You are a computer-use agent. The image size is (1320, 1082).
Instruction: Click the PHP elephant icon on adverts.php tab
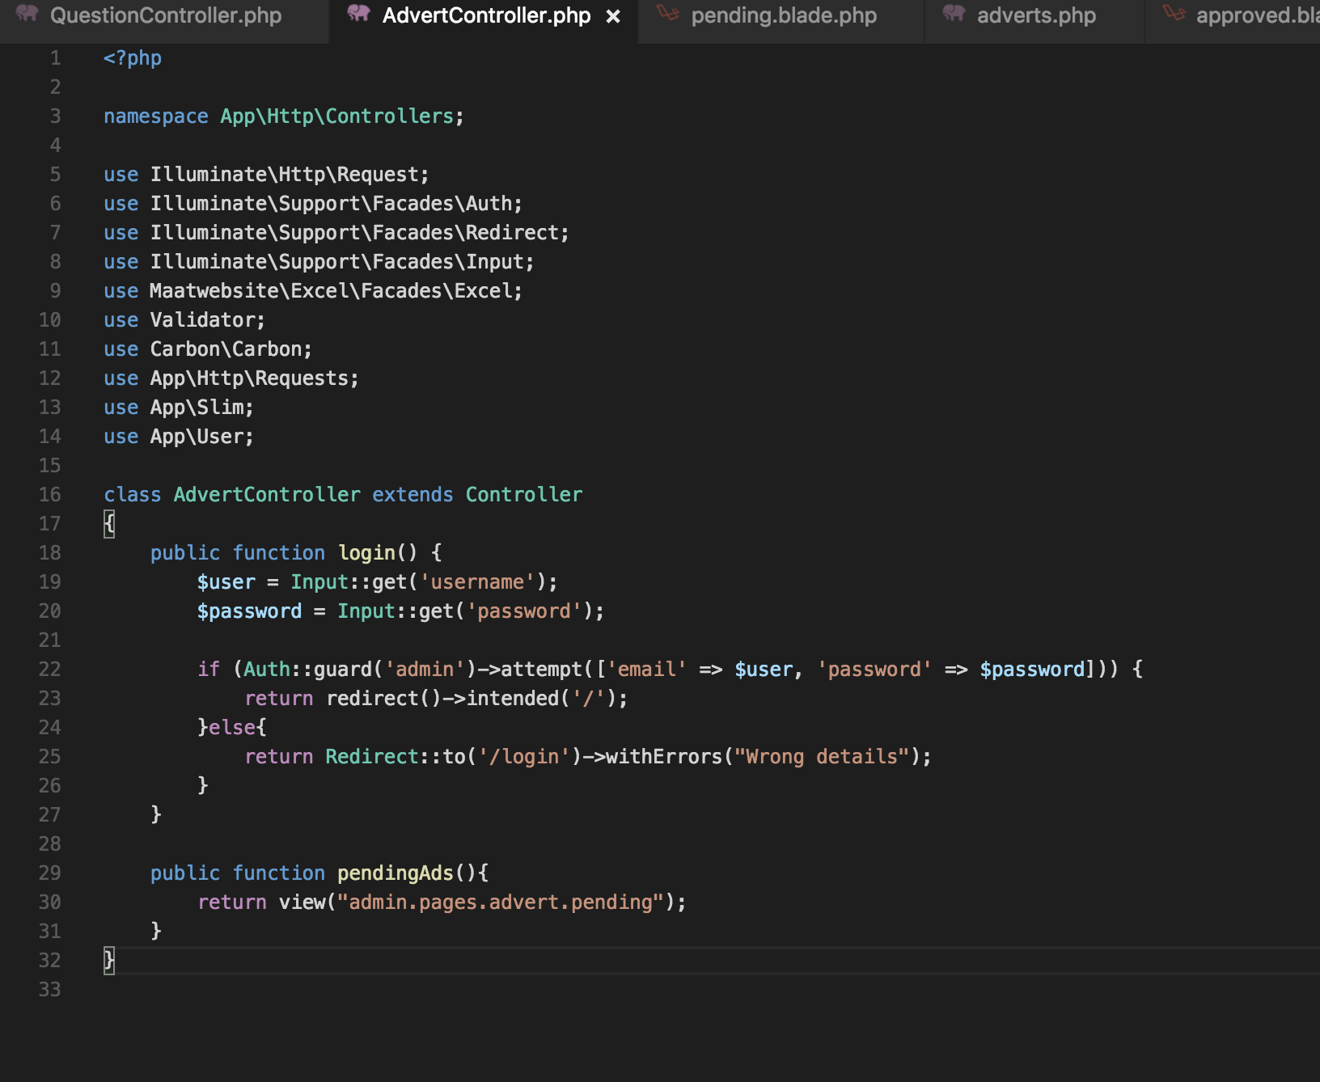[954, 14]
